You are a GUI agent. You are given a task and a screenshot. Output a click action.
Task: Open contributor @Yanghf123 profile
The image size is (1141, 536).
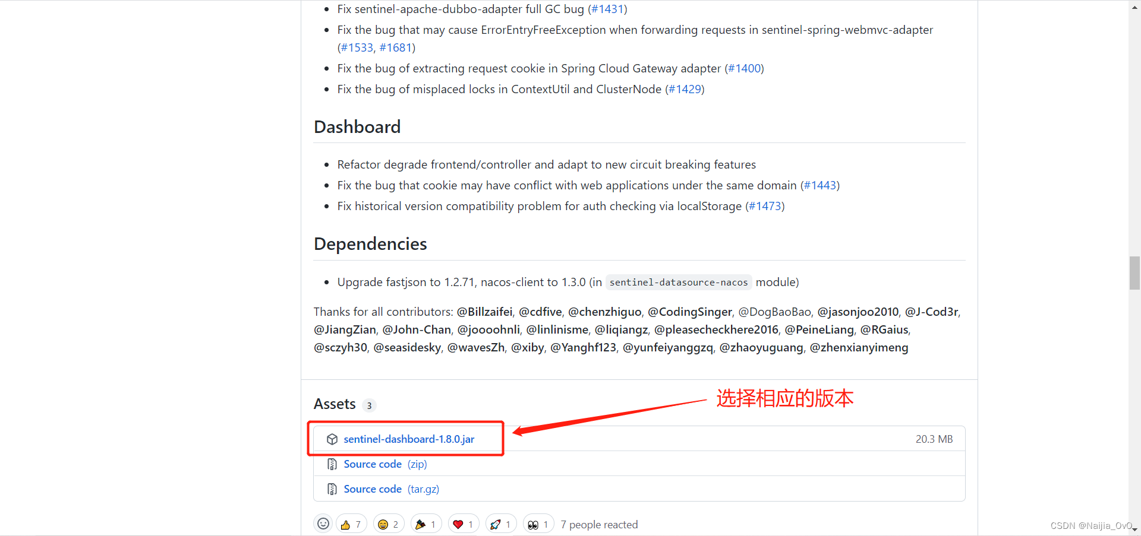(x=584, y=347)
